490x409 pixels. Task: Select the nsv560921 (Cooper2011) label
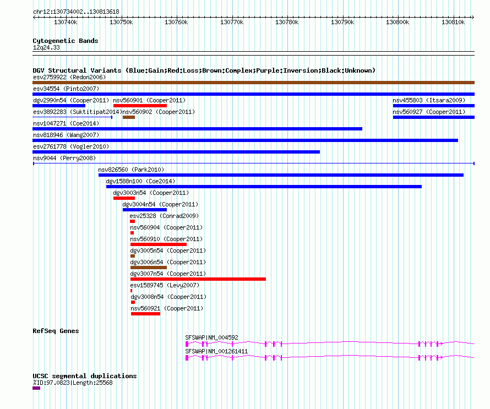coord(167,308)
